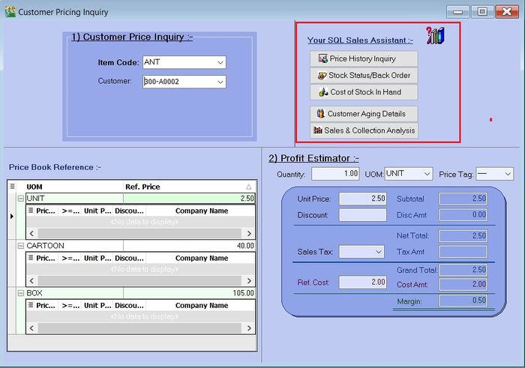Expand the Item Code dropdown

(x=220, y=62)
